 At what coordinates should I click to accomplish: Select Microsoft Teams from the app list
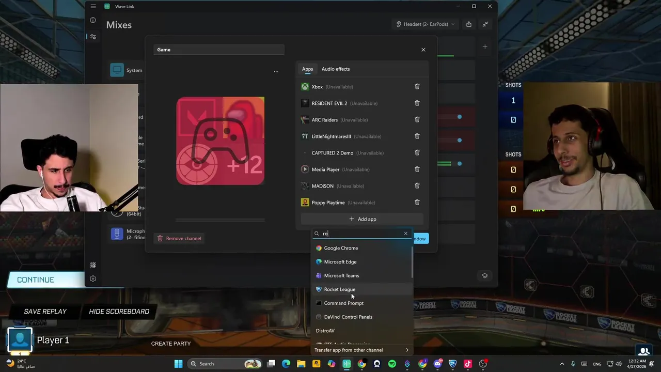[x=361, y=275]
